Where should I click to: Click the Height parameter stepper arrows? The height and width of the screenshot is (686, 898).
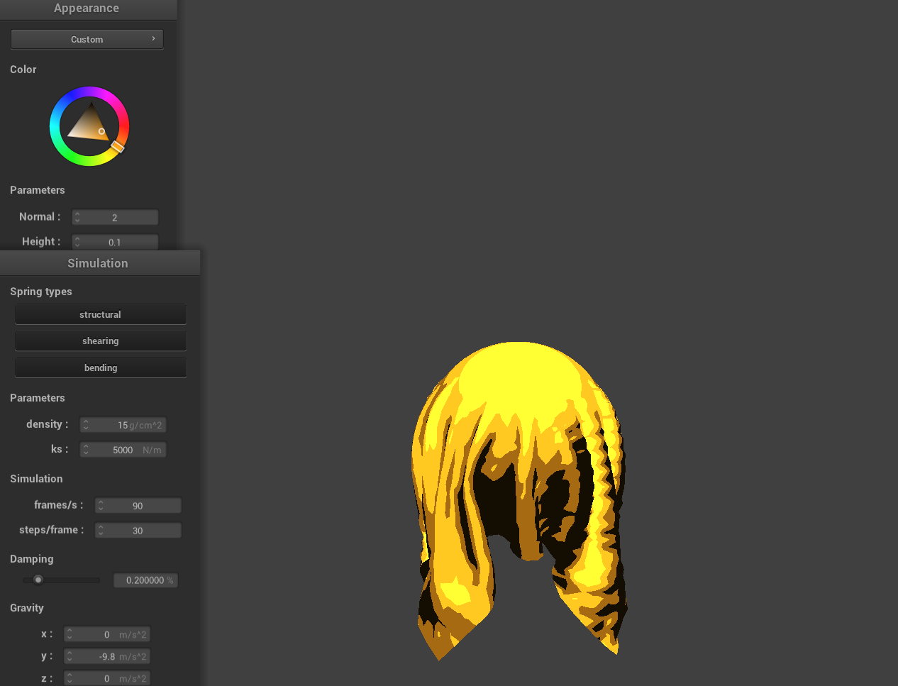(77, 242)
